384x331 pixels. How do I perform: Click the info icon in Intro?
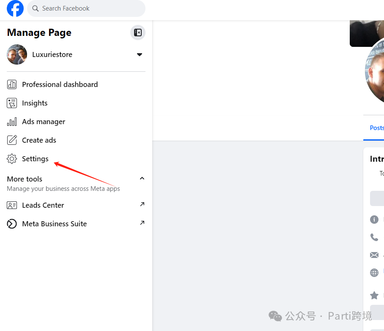374,220
